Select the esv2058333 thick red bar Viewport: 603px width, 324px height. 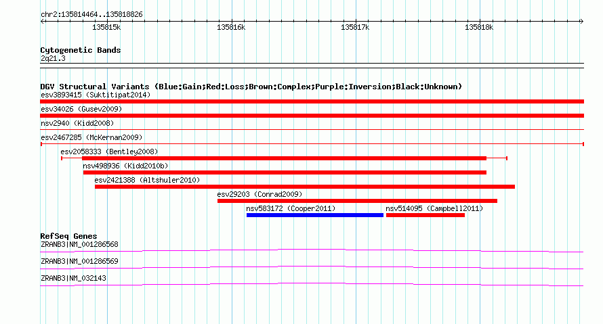284,158
